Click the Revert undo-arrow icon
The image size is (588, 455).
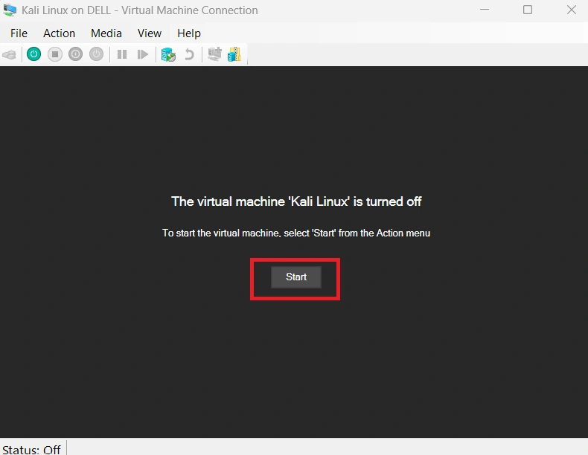(x=189, y=55)
